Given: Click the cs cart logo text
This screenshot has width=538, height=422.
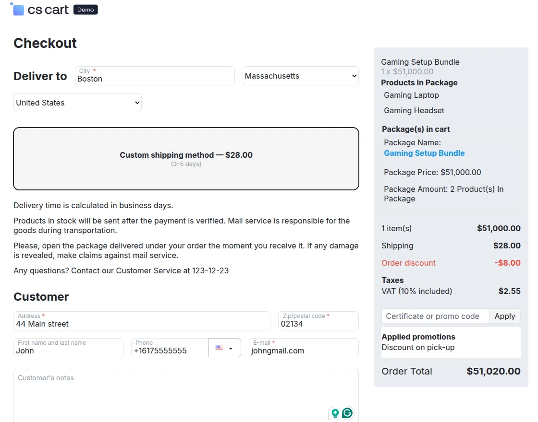Looking at the screenshot, I should coord(48,10).
